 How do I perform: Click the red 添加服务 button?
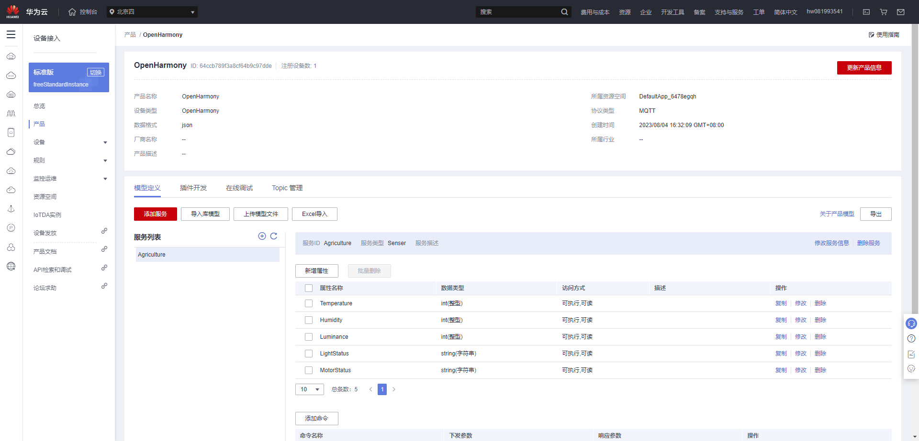click(156, 214)
